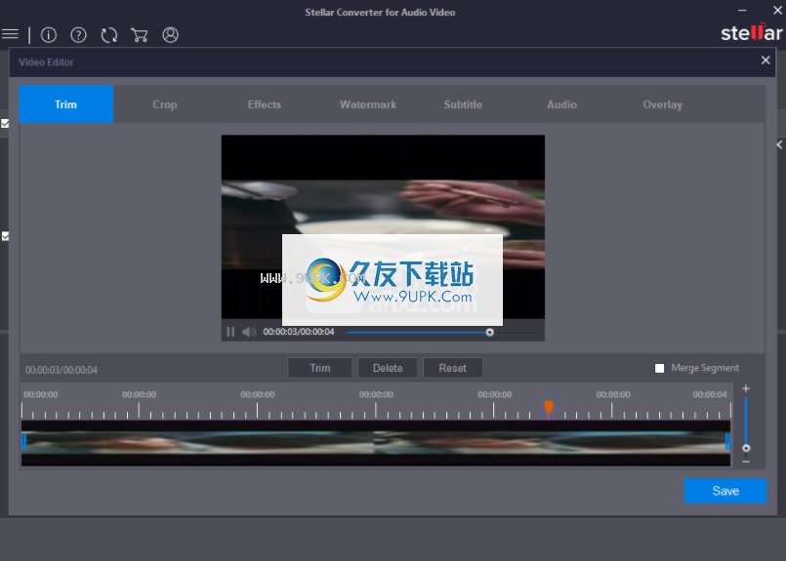Expand the collapsed side panel arrow
The image size is (786, 561).
[x=779, y=144]
